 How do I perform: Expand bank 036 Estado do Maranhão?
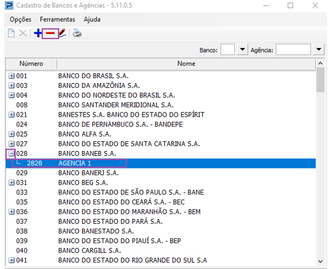point(11,212)
